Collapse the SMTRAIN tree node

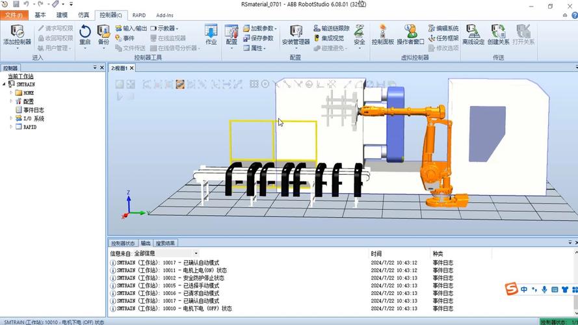pyautogui.click(x=5, y=84)
